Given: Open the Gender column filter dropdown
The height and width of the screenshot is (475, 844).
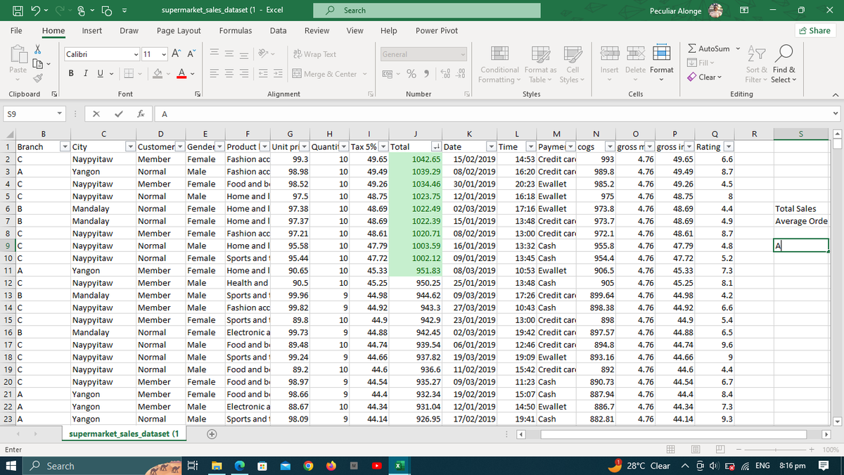Looking at the screenshot, I should click(221, 147).
